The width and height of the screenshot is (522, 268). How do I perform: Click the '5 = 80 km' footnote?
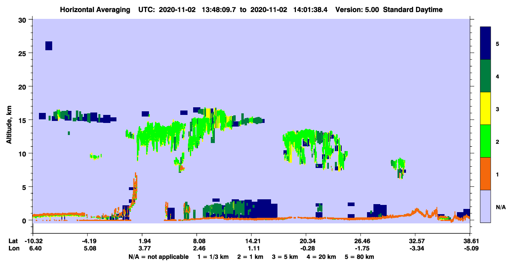pyautogui.click(x=359, y=257)
